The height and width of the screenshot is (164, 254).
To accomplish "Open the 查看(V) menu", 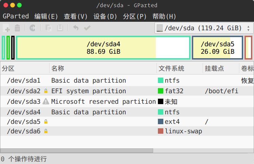I will [x=76, y=16].
